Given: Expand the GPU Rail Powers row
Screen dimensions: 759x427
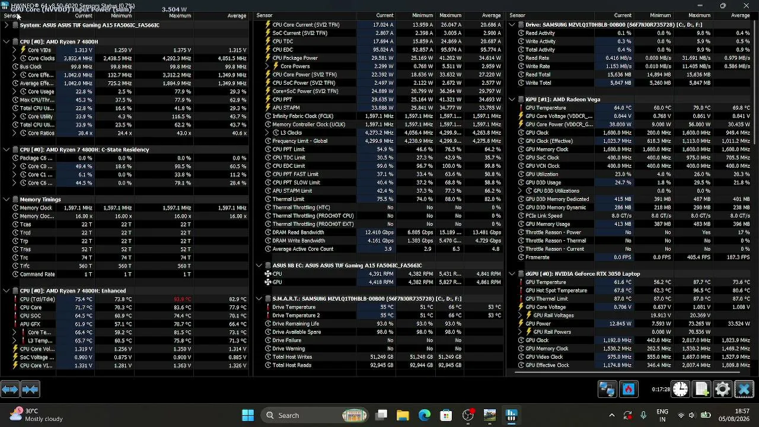Looking at the screenshot, I should [x=521, y=332].
